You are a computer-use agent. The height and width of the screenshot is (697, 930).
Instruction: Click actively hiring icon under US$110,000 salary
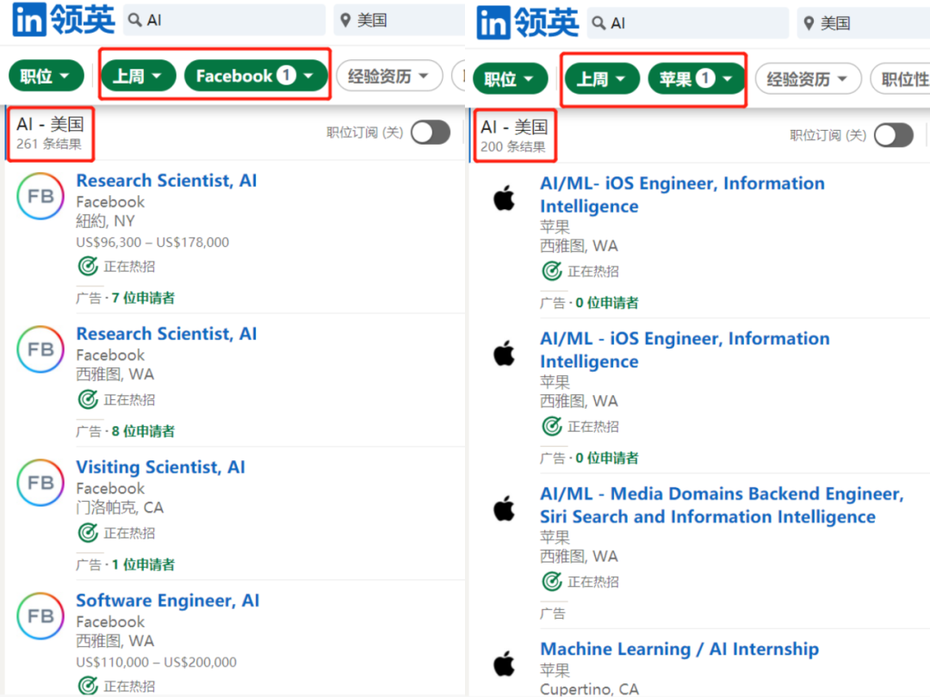pos(88,686)
